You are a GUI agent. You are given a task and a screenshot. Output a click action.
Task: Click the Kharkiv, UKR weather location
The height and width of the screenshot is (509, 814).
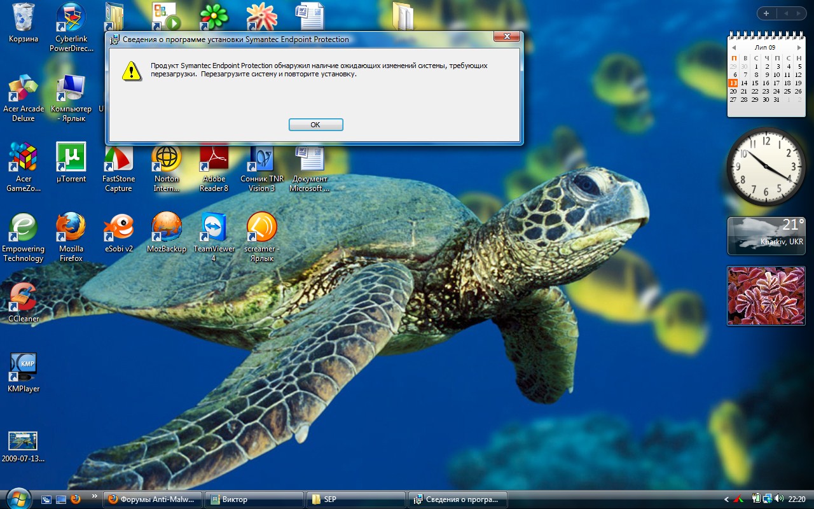(782, 242)
